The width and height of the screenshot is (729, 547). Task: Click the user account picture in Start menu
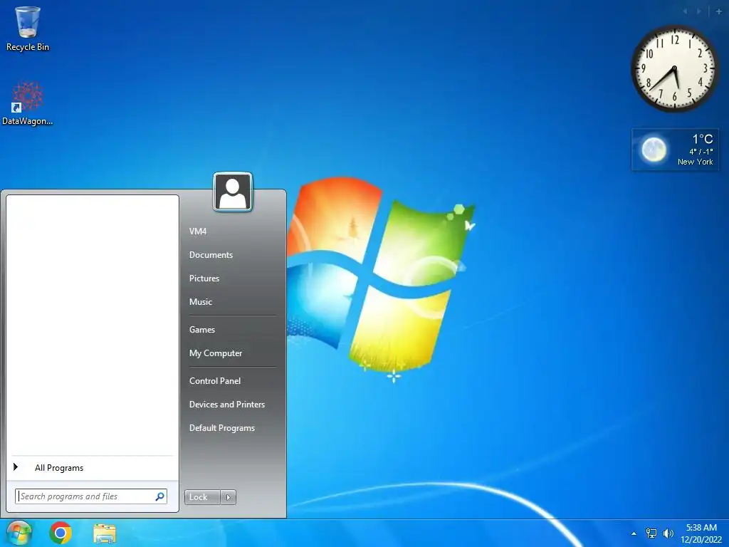click(x=233, y=192)
